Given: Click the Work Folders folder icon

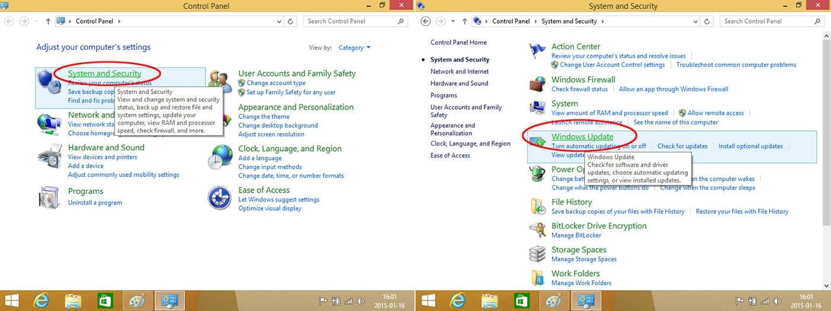Looking at the screenshot, I should point(538,277).
